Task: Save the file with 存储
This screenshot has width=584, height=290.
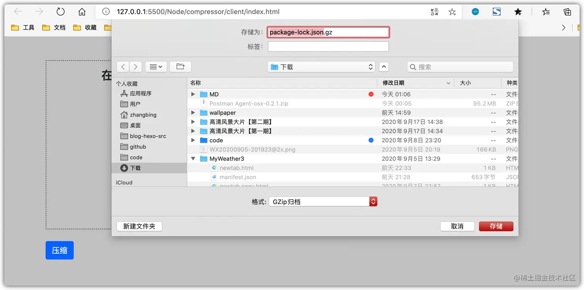Action: click(x=496, y=226)
